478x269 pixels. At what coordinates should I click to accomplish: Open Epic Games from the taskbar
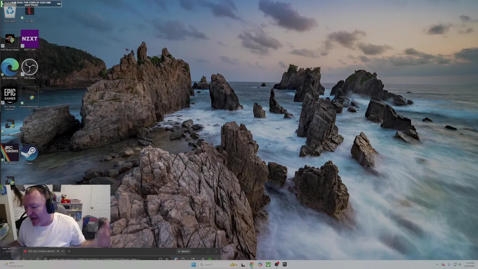point(285,265)
